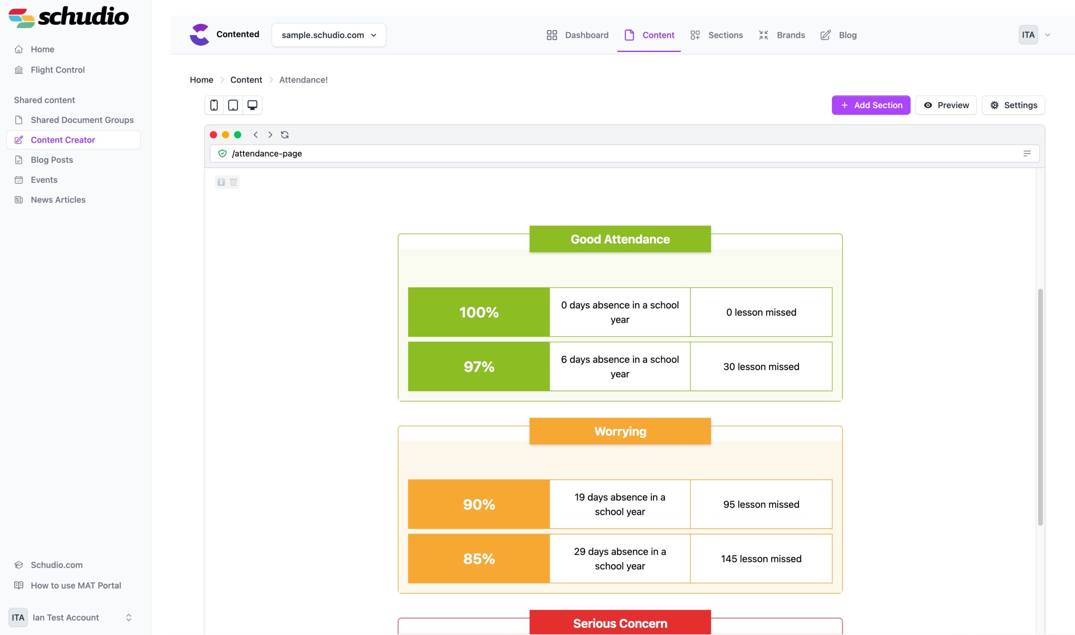This screenshot has height=635, width=1075.
Task: Click the trash icon to delete section
Action: tap(233, 182)
